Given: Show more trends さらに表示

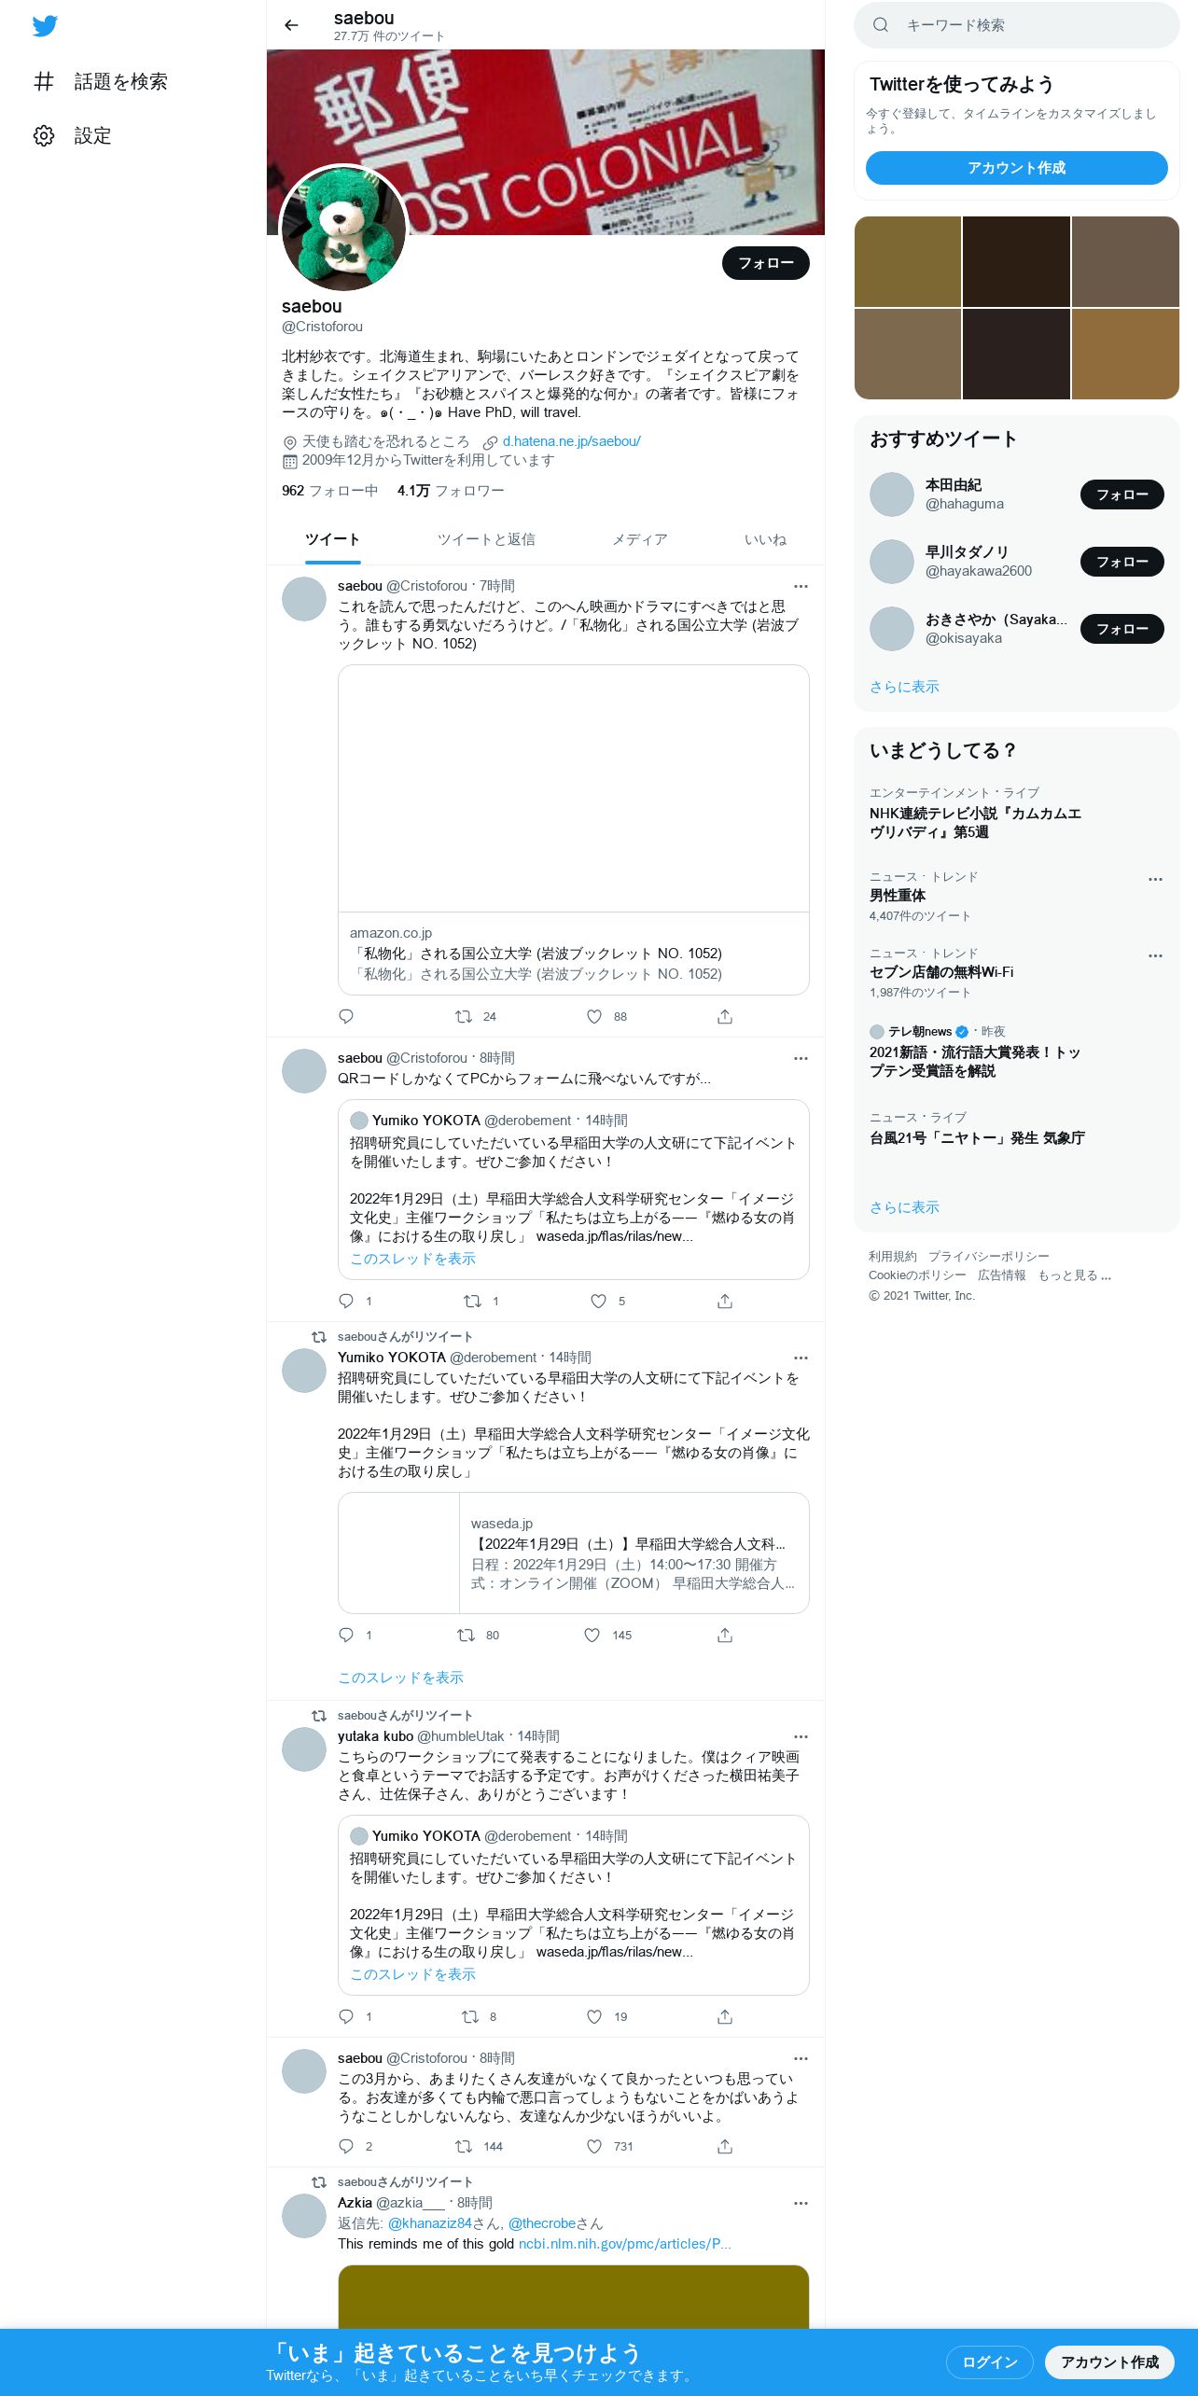Looking at the screenshot, I should pos(904,1207).
